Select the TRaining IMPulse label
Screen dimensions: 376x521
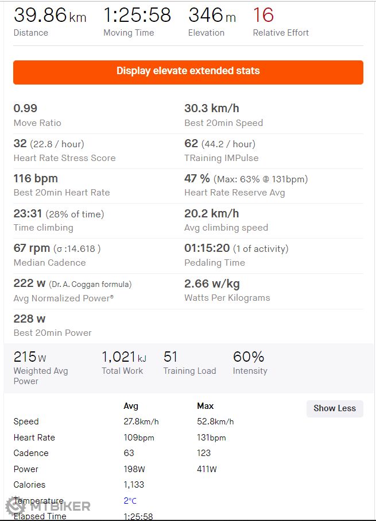221,158
